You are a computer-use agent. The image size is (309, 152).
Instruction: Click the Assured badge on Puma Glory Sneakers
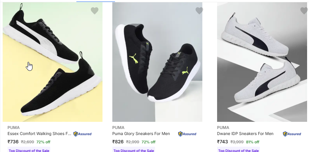(x=187, y=134)
